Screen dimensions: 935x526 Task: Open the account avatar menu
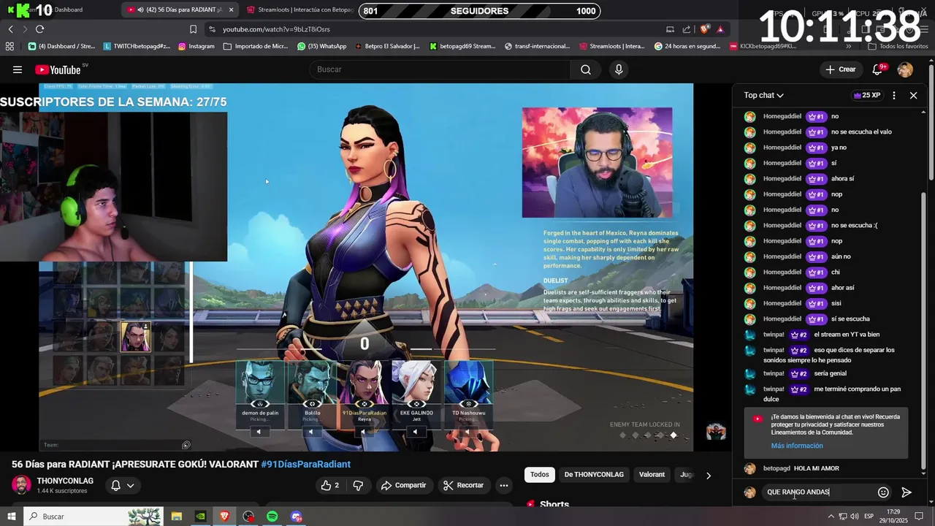(905, 69)
